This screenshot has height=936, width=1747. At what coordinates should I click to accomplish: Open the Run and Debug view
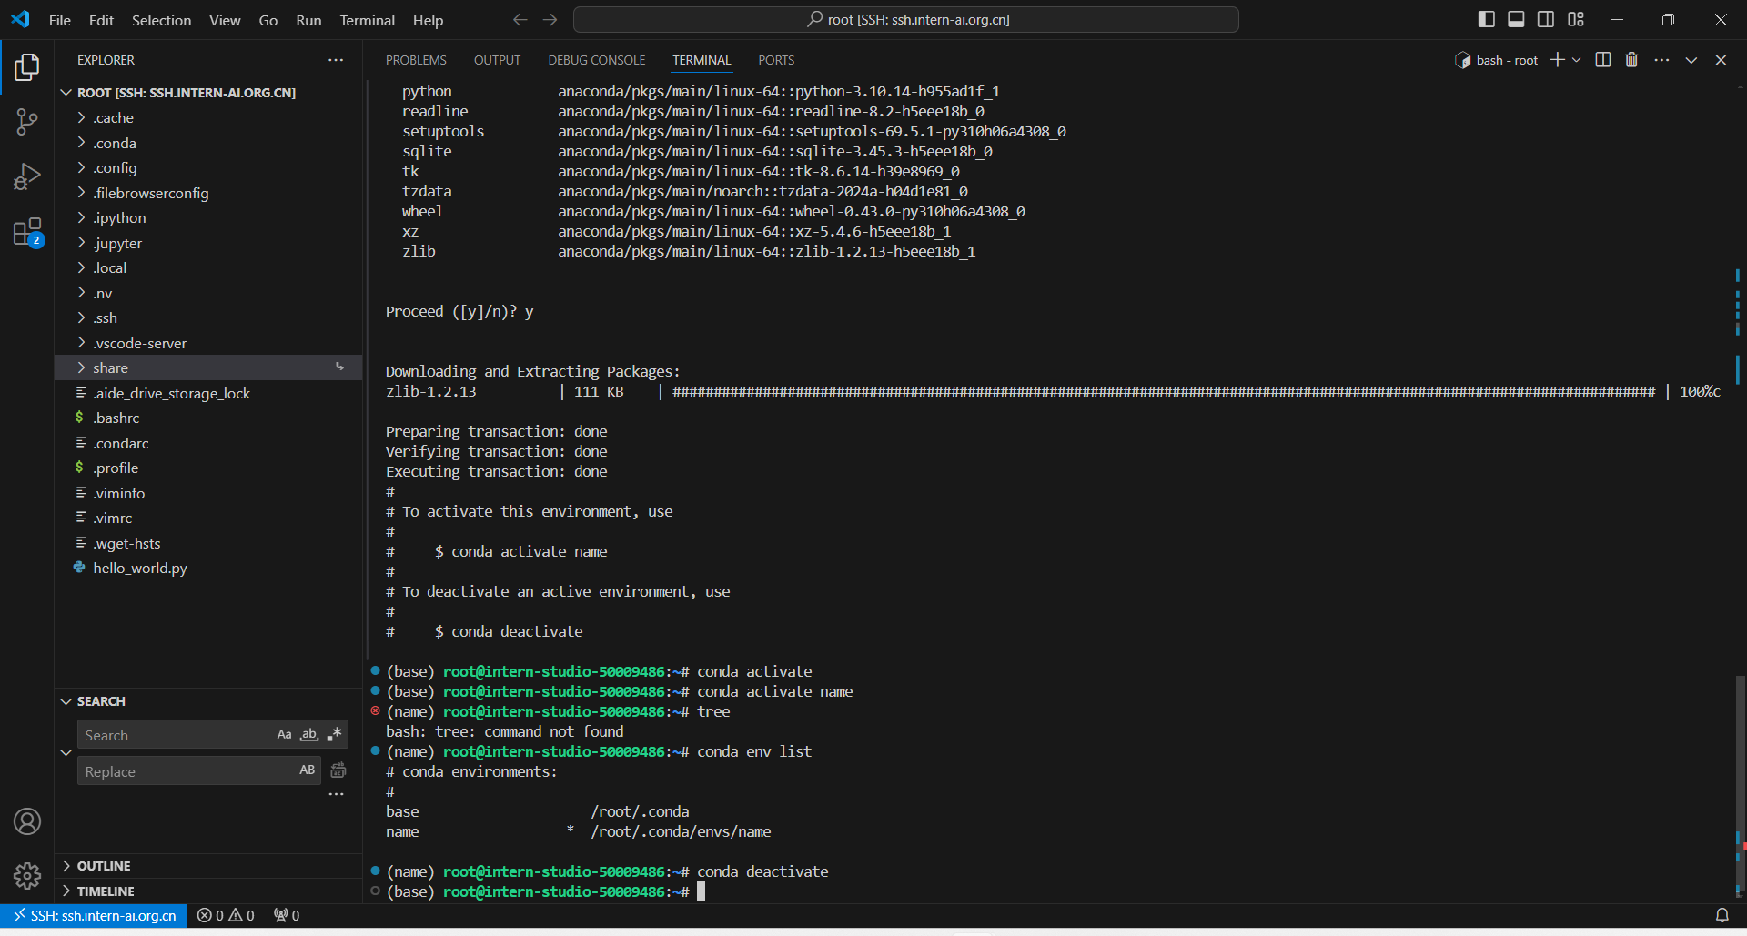pos(27,176)
